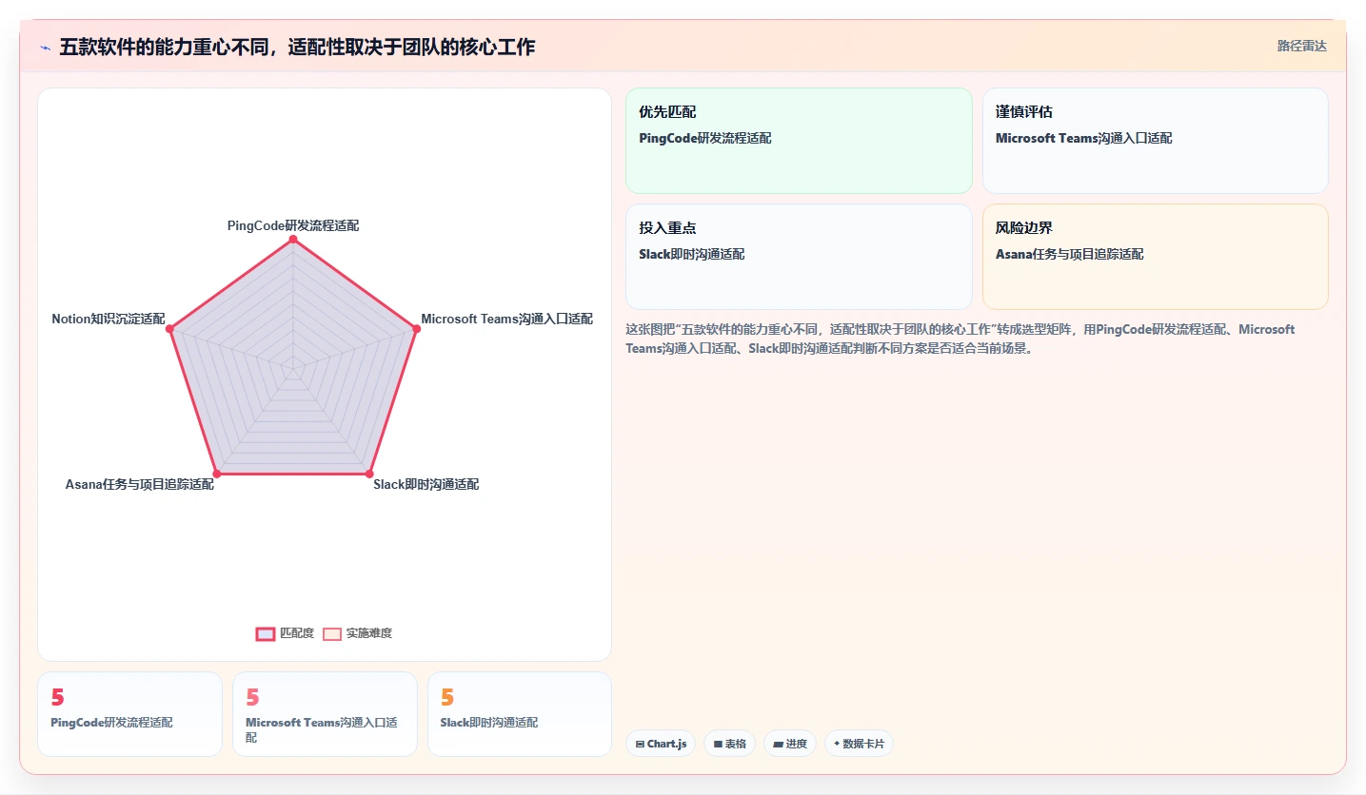The width and height of the screenshot is (1366, 795).
Task: Click the Slack即时沟通适配 axis label on radar
Action: (x=426, y=484)
